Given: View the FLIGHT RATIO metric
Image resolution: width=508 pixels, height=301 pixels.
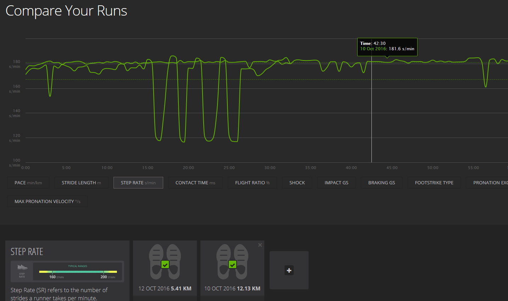Looking at the screenshot, I should [252, 183].
